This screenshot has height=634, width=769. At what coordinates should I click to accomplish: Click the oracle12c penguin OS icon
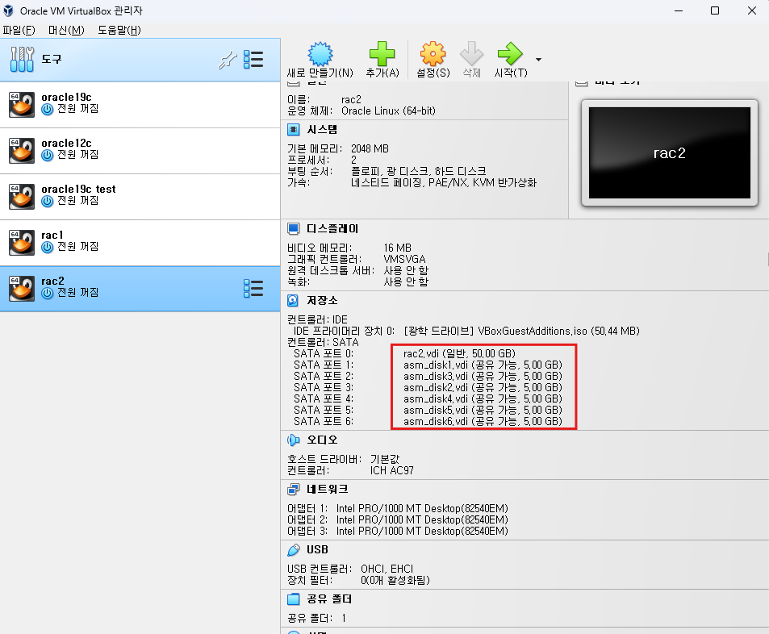pos(22,151)
